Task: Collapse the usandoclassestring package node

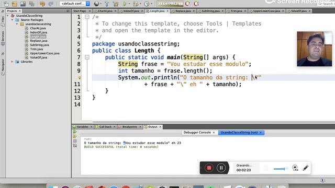Action: (x=17, y=24)
